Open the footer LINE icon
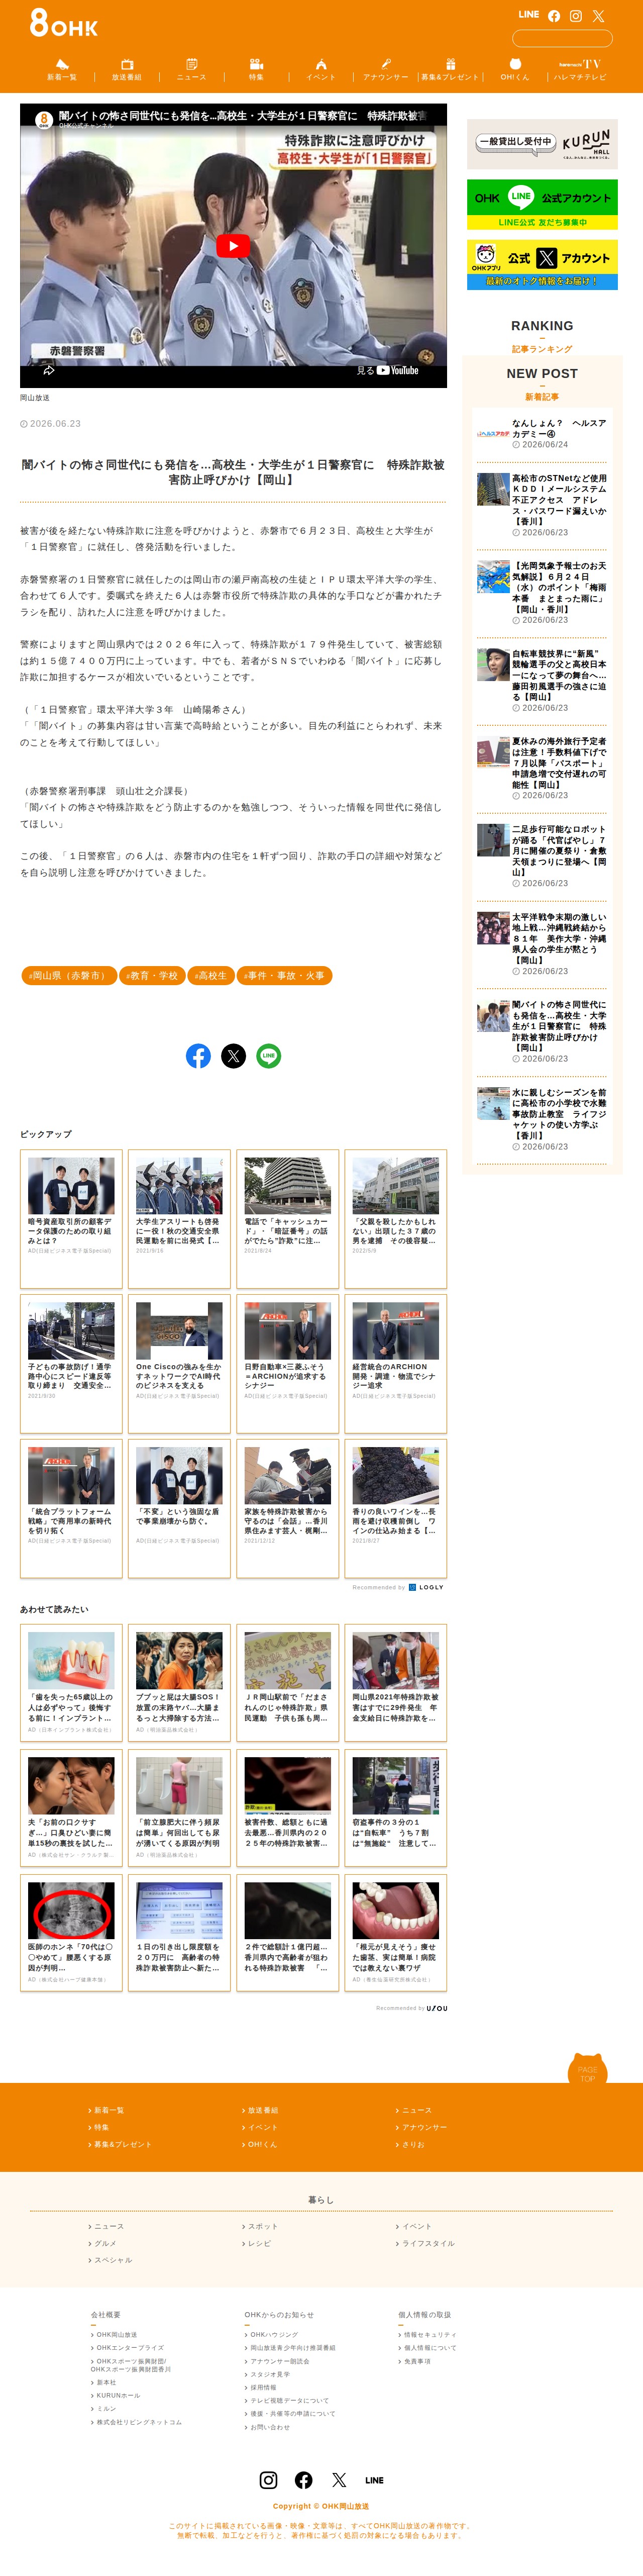The width and height of the screenshot is (643, 2576). tap(374, 2481)
